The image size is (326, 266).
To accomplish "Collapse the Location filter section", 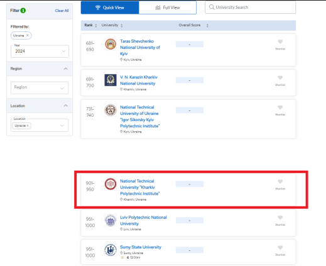I will pos(66,105).
